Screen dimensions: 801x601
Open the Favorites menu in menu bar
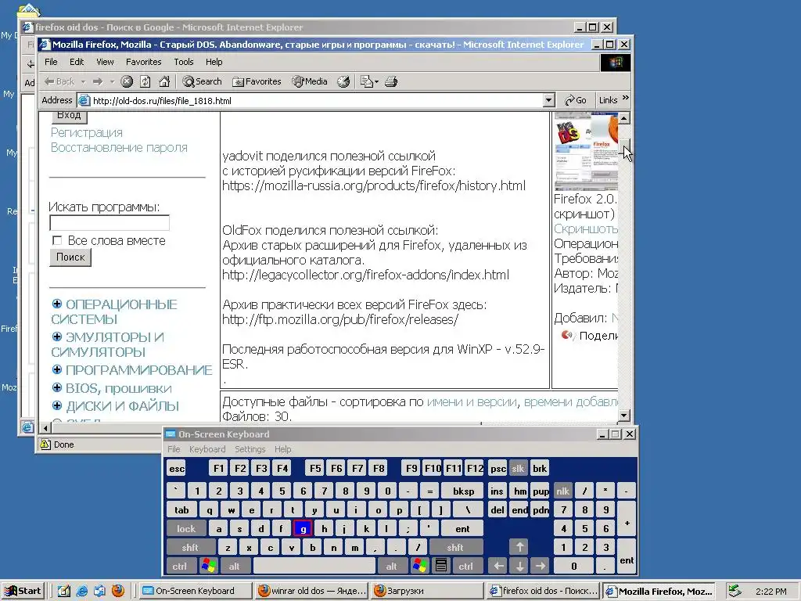[144, 62]
